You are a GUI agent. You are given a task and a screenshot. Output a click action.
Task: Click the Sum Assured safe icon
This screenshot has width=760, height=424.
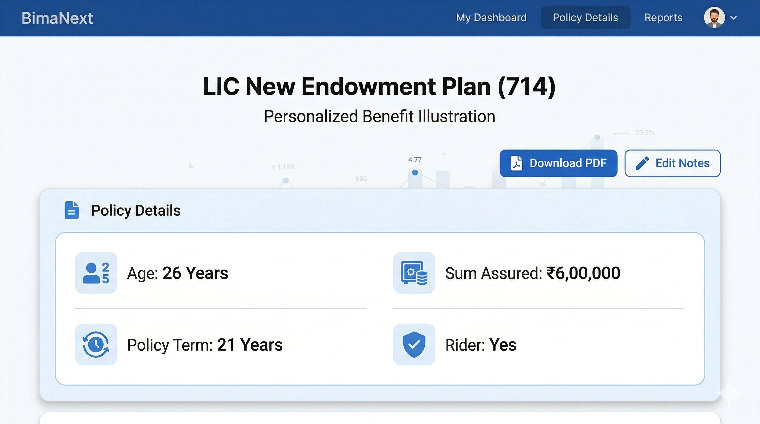(x=414, y=273)
